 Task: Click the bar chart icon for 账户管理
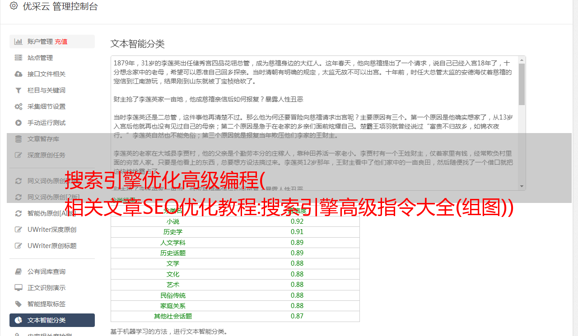(x=19, y=41)
